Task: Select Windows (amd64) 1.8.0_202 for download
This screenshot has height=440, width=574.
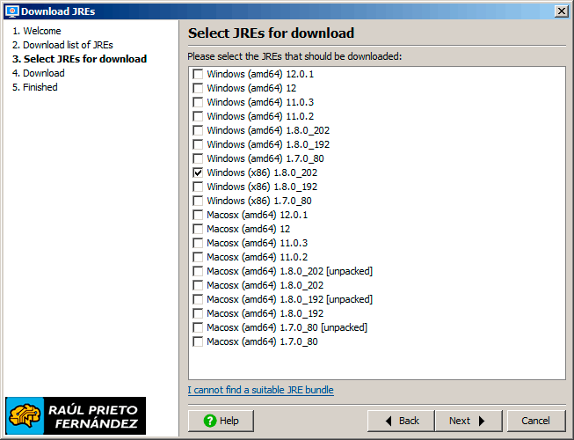Action: point(198,130)
